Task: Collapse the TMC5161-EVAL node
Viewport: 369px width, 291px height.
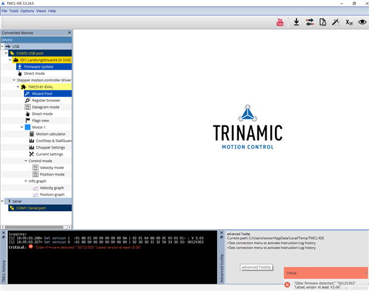Action: (18, 87)
